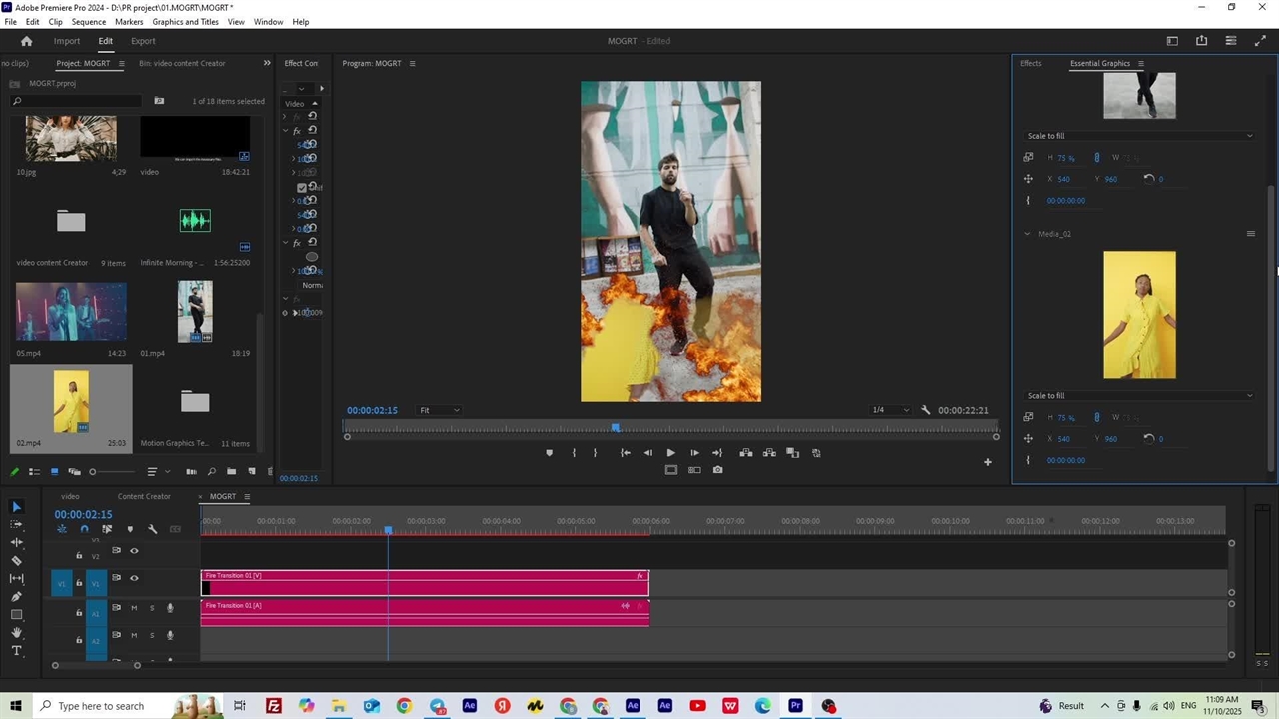Open the Fit zoom level dropdown
The width and height of the screenshot is (1279, 719).
click(x=440, y=410)
